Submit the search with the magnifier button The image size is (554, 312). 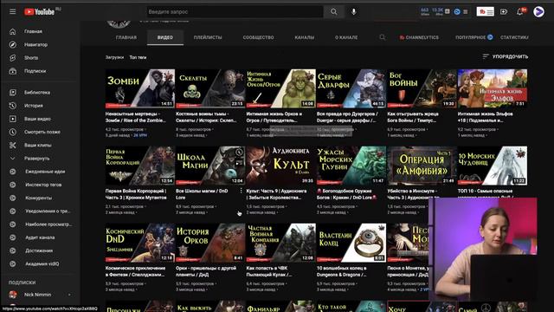(333, 11)
